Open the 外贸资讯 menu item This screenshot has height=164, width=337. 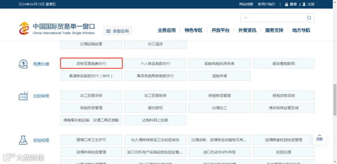point(247,30)
